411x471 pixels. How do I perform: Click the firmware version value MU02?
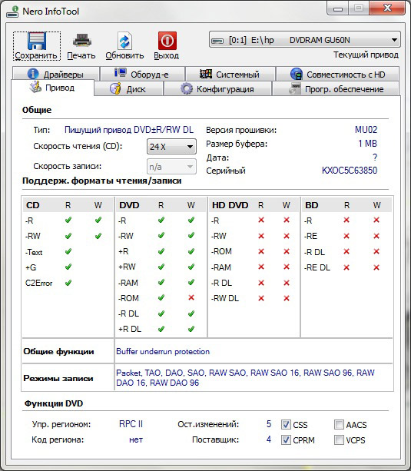pyautogui.click(x=366, y=130)
